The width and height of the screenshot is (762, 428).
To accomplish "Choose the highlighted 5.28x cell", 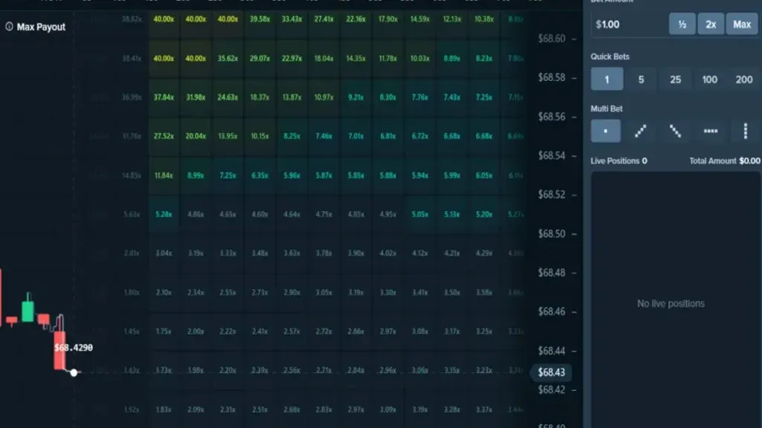I will 164,214.
